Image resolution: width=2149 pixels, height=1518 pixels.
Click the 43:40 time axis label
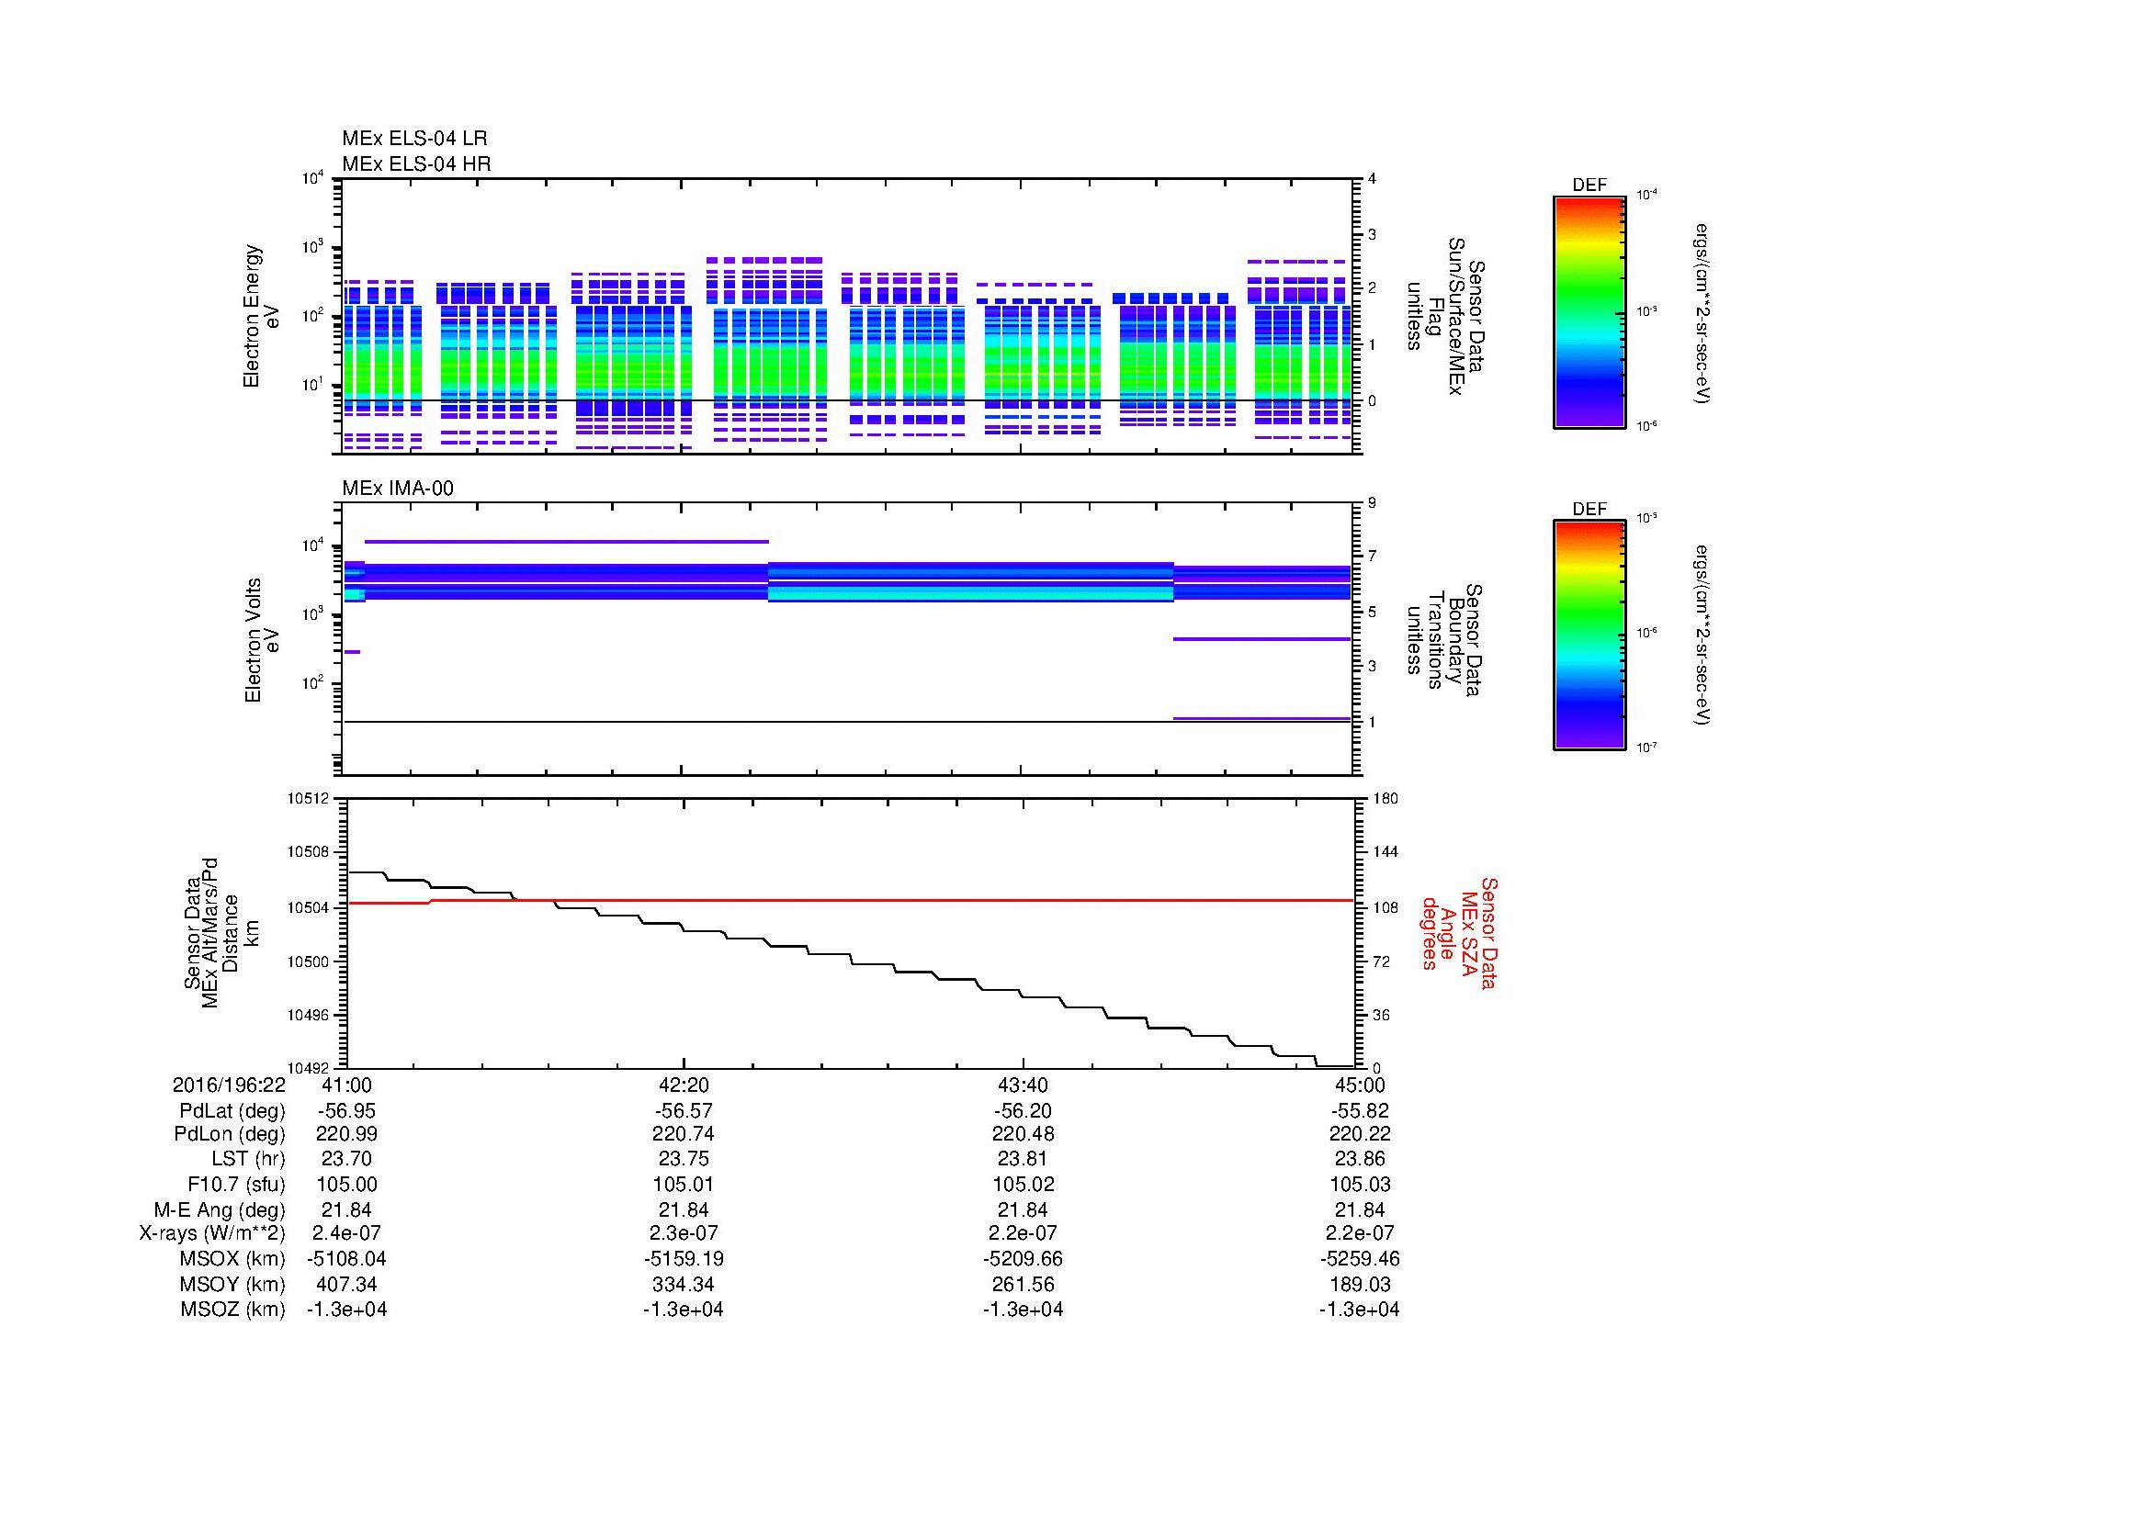coord(1022,1085)
